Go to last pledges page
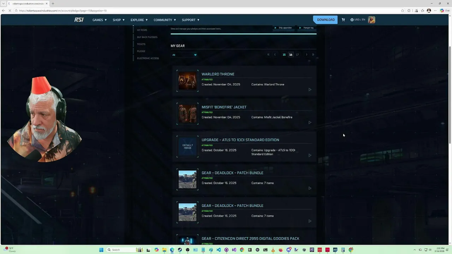 point(313,55)
